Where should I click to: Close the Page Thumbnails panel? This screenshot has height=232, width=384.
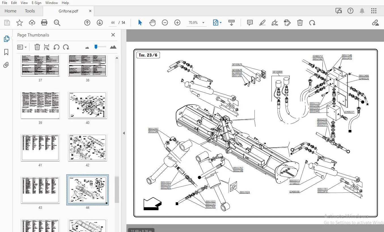tap(113, 35)
